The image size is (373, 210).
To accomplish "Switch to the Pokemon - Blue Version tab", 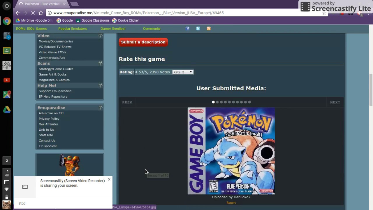I will pos(42,4).
